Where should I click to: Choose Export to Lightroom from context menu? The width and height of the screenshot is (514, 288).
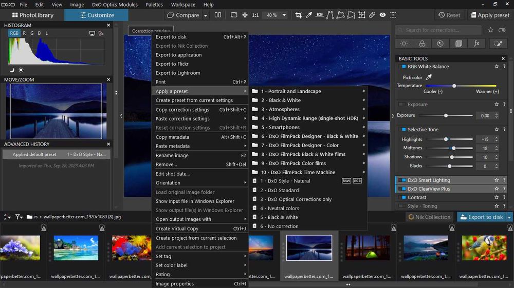coord(178,73)
